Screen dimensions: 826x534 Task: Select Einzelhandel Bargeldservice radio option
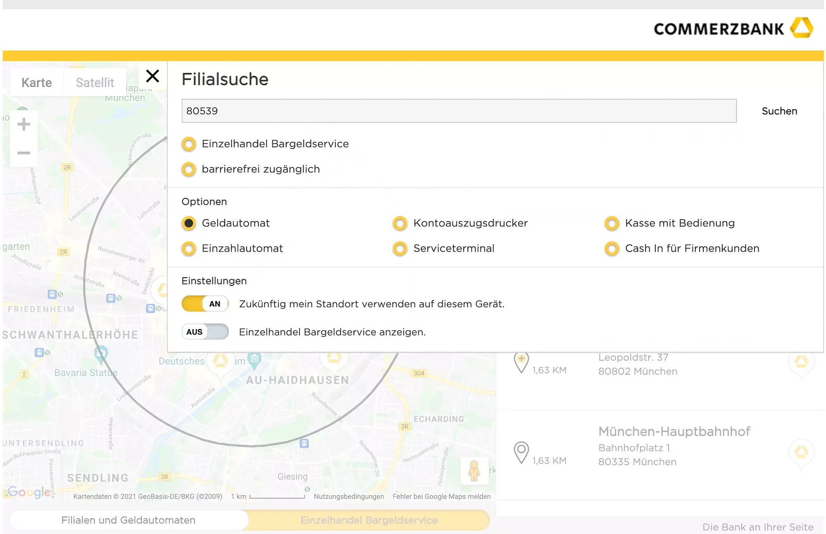tap(189, 144)
